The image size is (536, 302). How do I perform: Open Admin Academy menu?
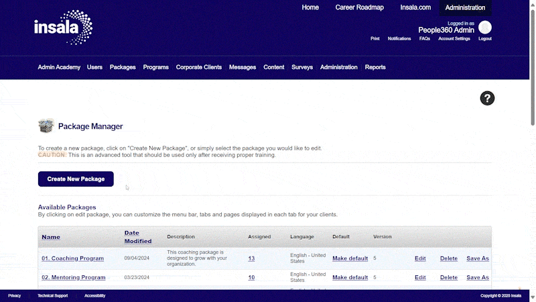click(59, 67)
